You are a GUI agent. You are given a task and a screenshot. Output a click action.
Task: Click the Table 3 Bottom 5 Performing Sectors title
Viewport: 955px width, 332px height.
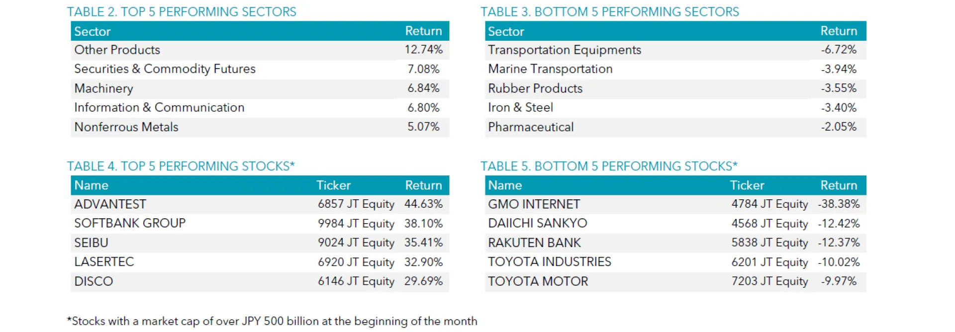609,12
